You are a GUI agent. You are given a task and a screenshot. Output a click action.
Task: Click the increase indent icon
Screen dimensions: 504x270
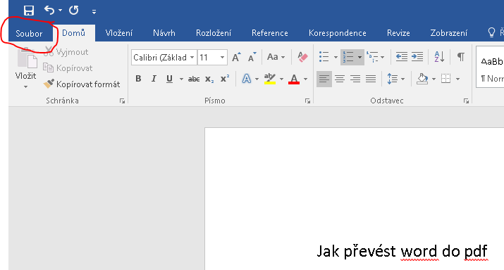coord(417,57)
